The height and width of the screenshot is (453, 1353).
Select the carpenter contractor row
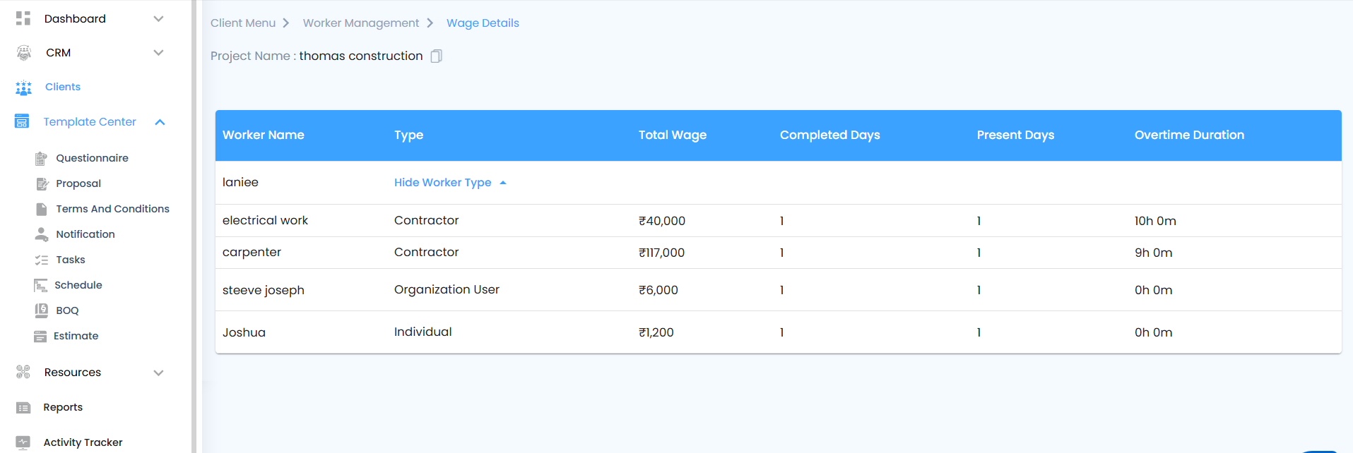click(252, 253)
